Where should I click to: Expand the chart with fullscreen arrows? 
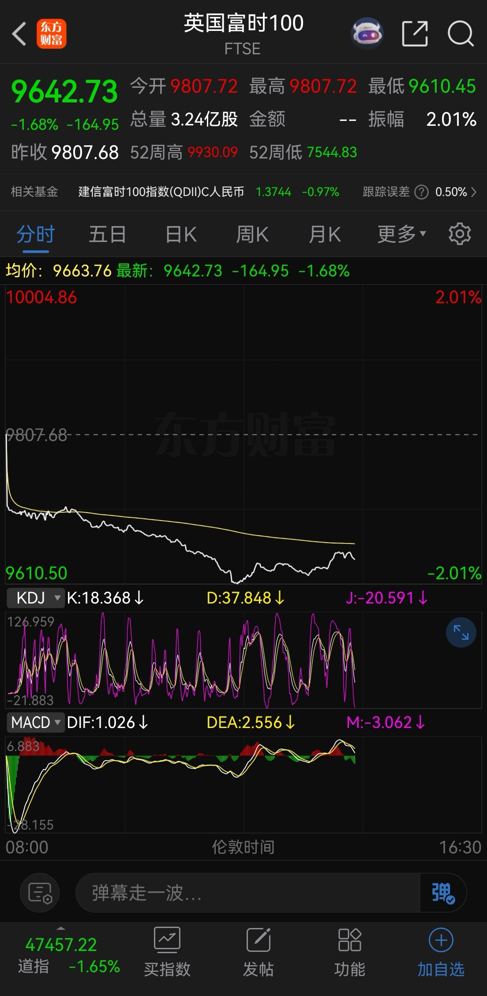[461, 632]
